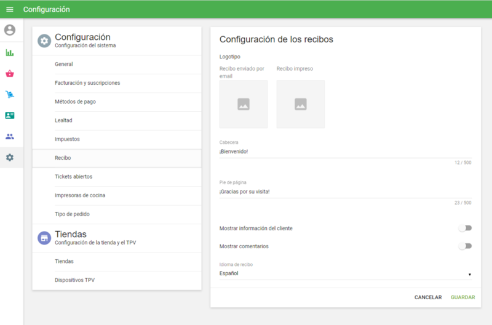Viewport: 492px width, 325px height.
Task: Open the customers people icon
Action: click(x=10, y=136)
